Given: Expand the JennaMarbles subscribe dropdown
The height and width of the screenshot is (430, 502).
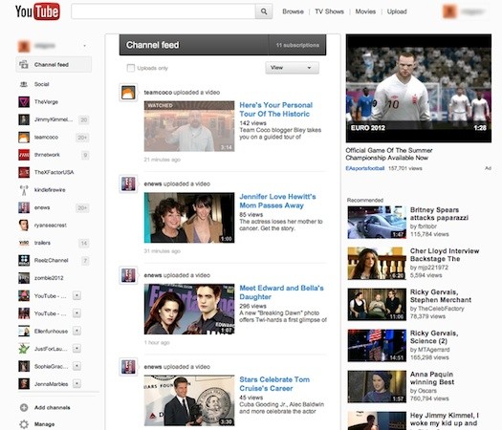Looking at the screenshot, I should (76, 383).
